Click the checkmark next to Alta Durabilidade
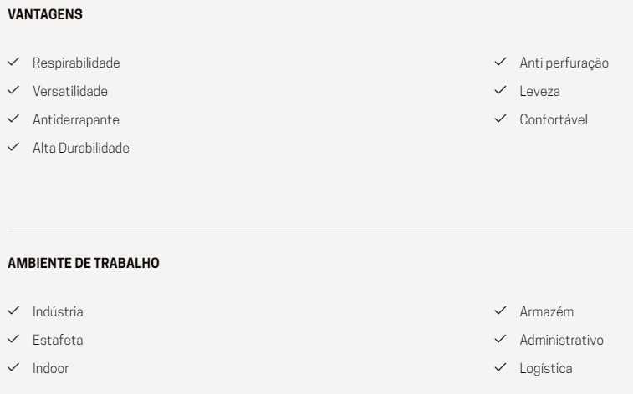Screen dimensions: 633x394 pyautogui.click(x=13, y=147)
